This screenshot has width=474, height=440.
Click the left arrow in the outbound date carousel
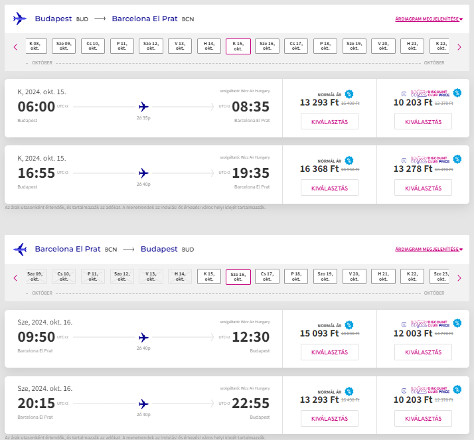pyautogui.click(x=15, y=46)
